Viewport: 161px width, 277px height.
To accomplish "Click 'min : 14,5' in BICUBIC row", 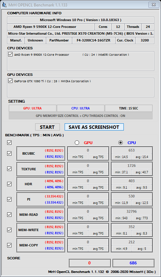I will click(x=121, y=157).
